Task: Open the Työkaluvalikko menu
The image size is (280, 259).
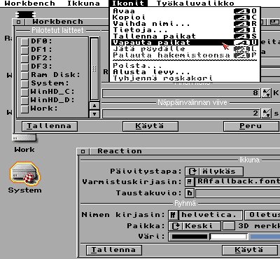Action: pyautogui.click(x=195, y=3)
